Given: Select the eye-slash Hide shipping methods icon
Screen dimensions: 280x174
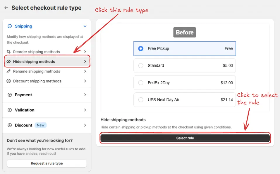Looking at the screenshot, I should 8,61.
